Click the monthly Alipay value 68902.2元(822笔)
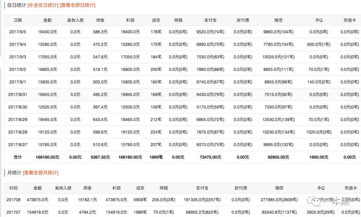361x217 pixels. click(202, 212)
